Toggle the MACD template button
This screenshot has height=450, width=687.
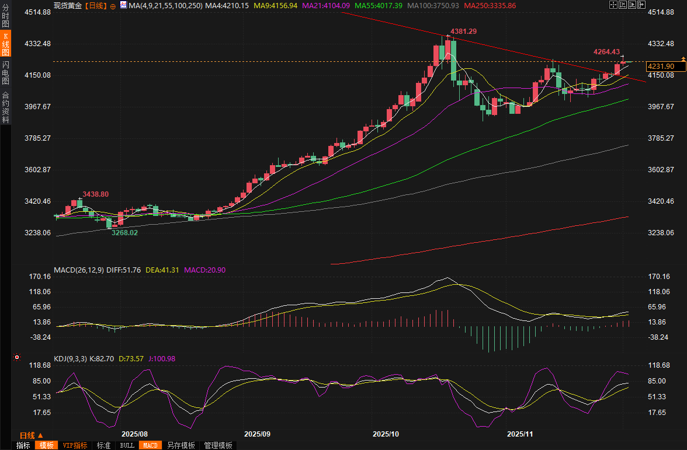coord(150,445)
